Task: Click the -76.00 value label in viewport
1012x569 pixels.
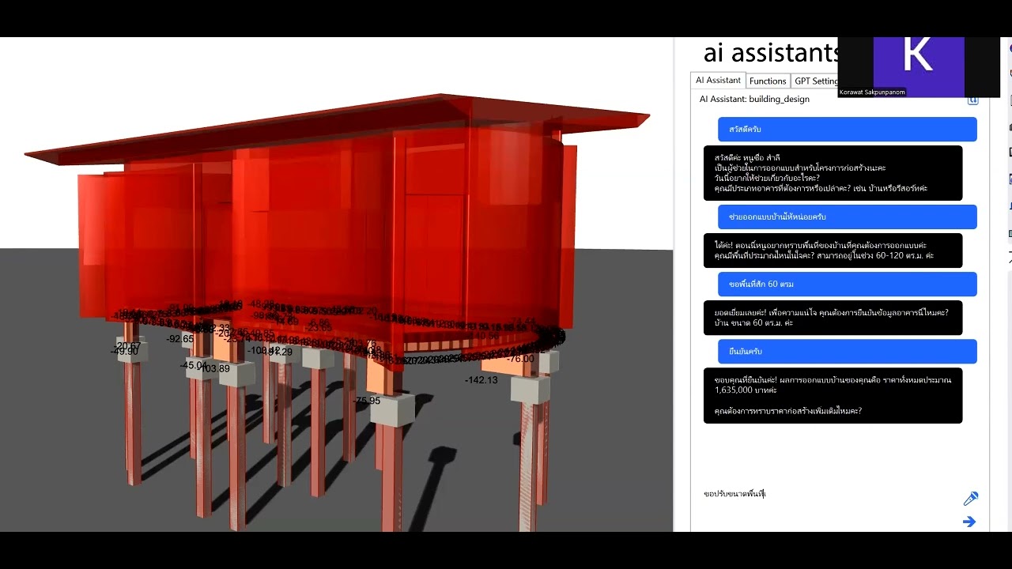Action: click(x=520, y=359)
